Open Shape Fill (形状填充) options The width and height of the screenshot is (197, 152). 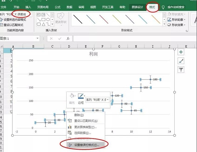click(x=176, y=14)
